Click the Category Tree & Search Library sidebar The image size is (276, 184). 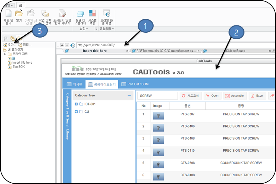point(67,136)
